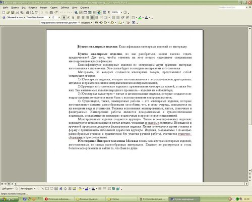Open Print Preview from the toolbar

pos(32,13)
